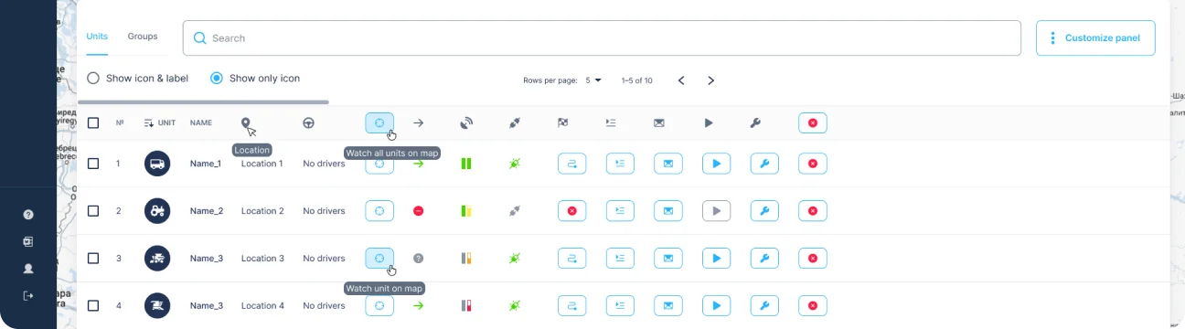This screenshot has width=1185, height=329.
Task: Tick the checkbox for Location 4 row
Action: coord(93,306)
